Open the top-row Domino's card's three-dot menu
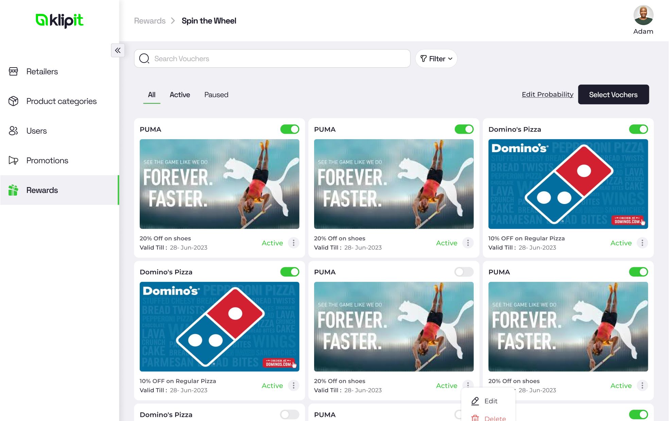Viewport: 669px width, 421px height. tap(642, 243)
